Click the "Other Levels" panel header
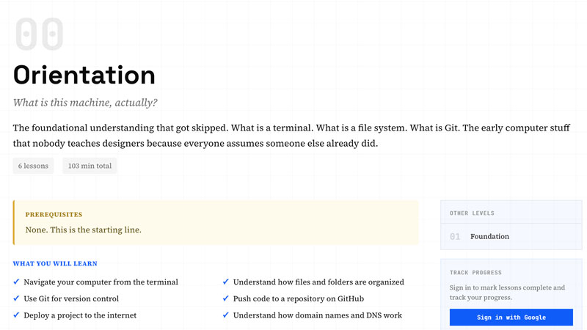The image size is (587, 330). 472,213
